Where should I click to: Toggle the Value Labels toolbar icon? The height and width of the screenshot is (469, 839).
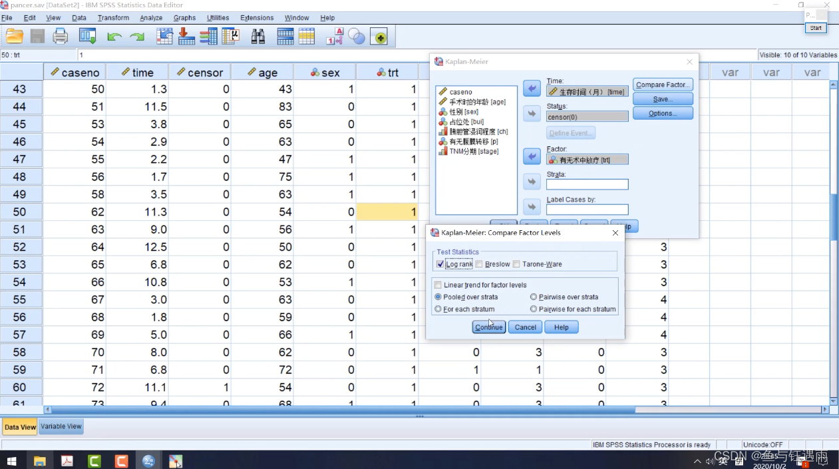tap(335, 37)
